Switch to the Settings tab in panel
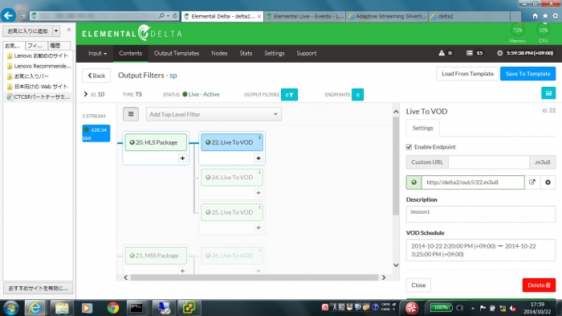Image resolution: width=562 pixels, height=316 pixels. (422, 128)
